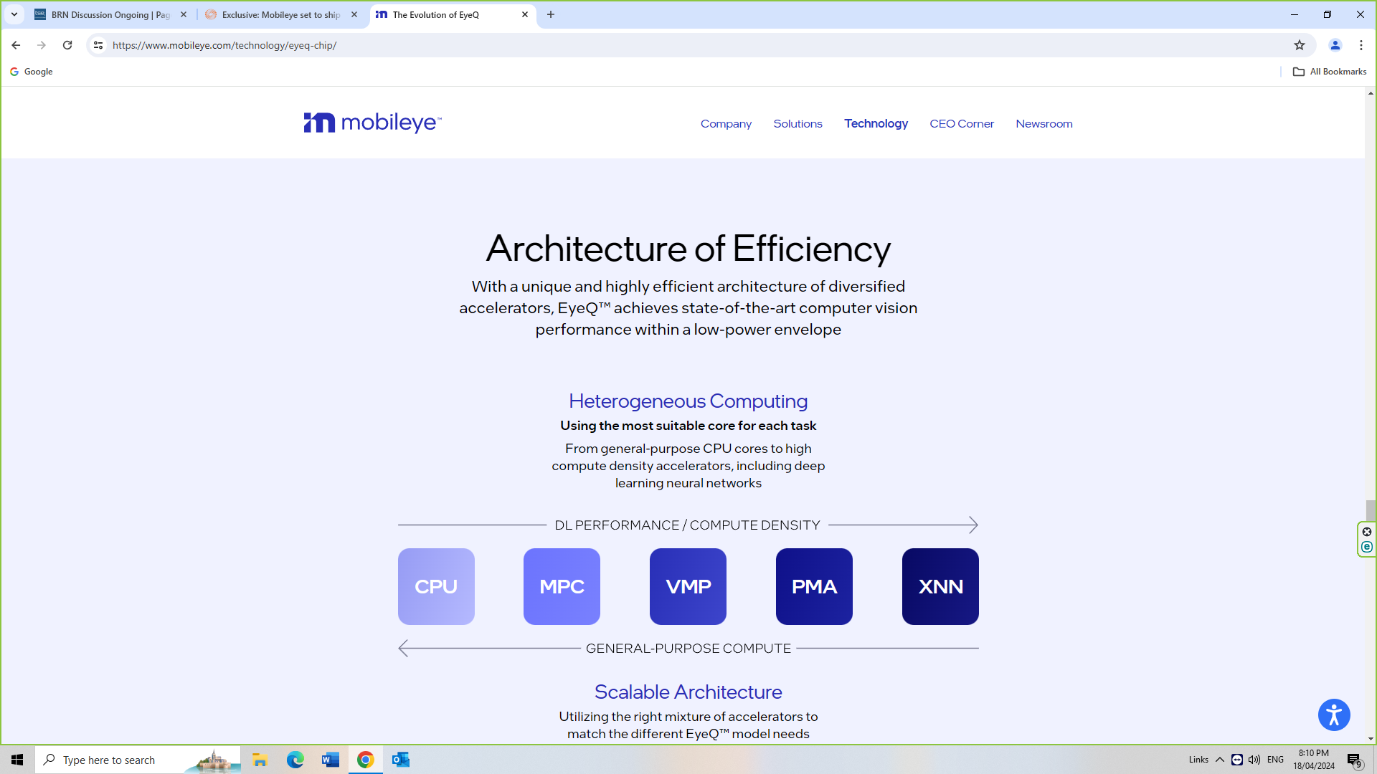Click scrollbar up arrow
1377x774 pixels.
pos(1371,93)
